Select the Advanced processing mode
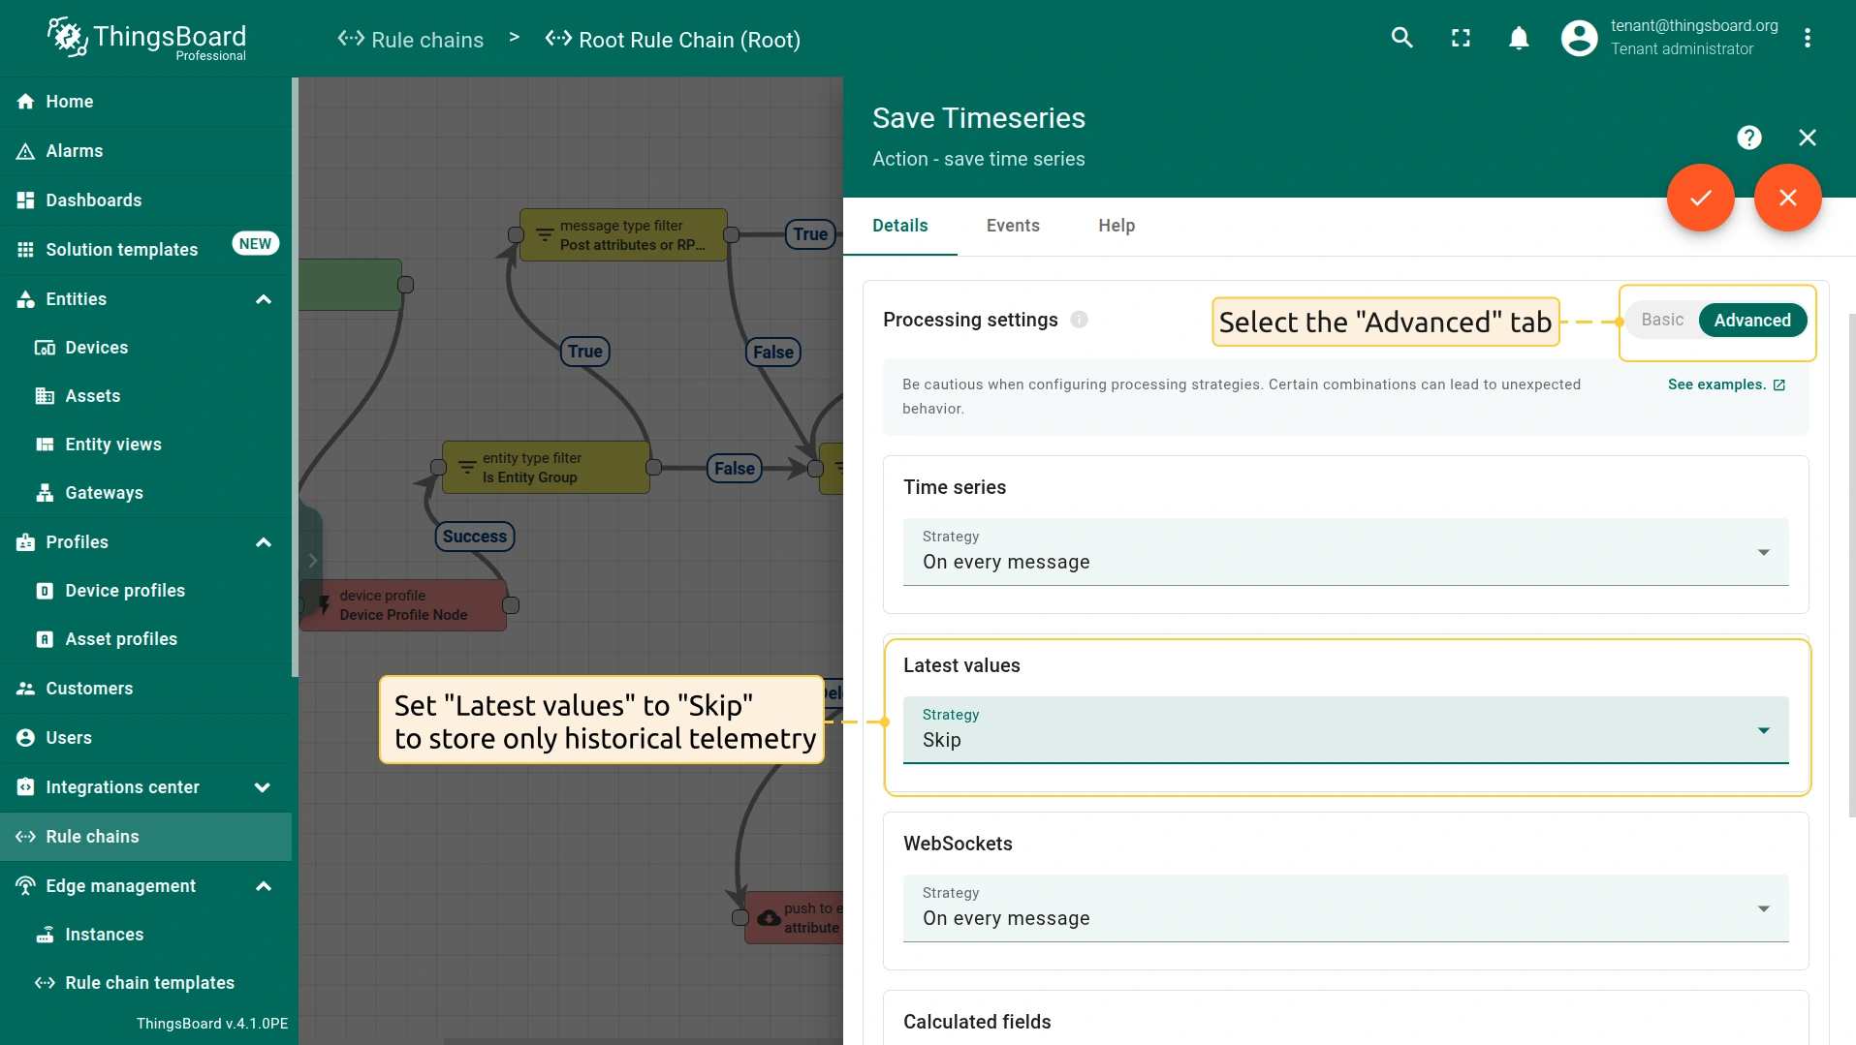Image resolution: width=1856 pixels, height=1045 pixels. tap(1751, 320)
